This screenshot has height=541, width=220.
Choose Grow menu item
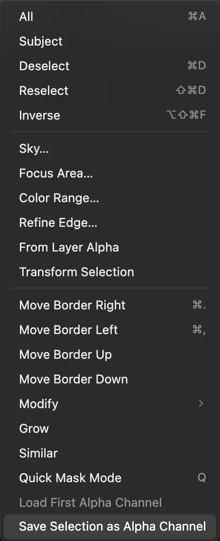pos(110,429)
